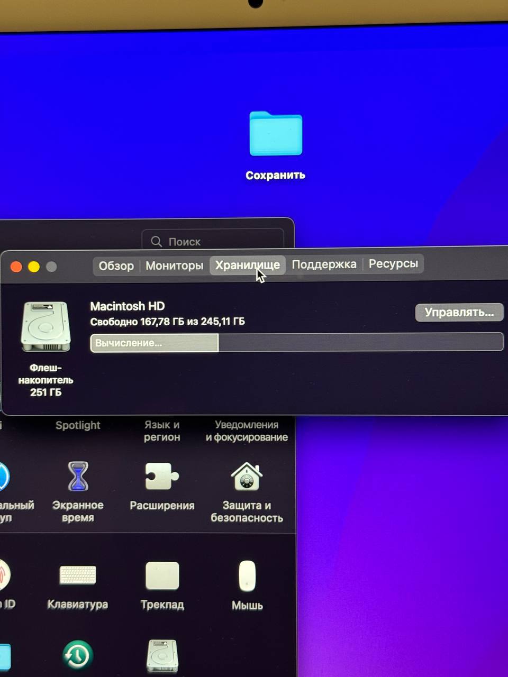Open the Ресурсы tab
508x677 pixels.
click(x=393, y=263)
